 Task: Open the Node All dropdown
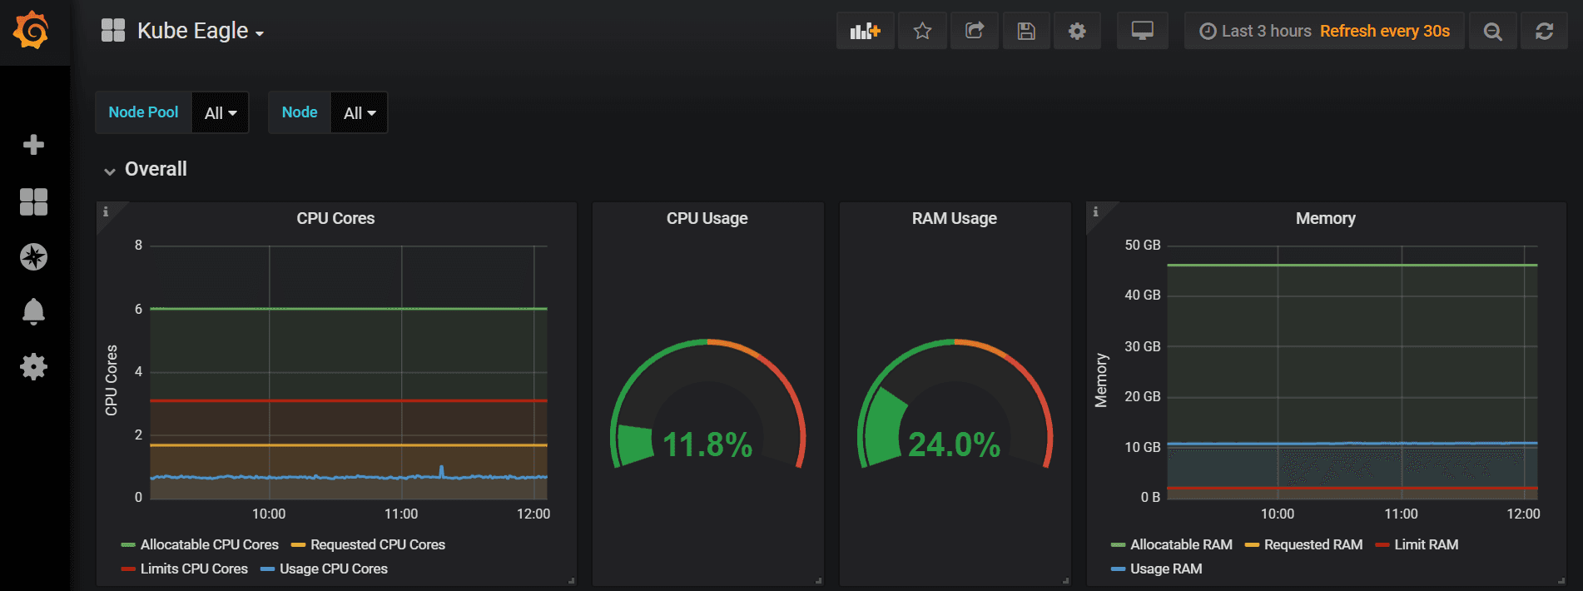(x=360, y=113)
